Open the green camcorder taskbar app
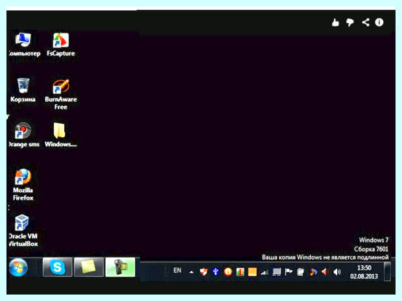The height and width of the screenshot is (301, 402). click(x=120, y=267)
